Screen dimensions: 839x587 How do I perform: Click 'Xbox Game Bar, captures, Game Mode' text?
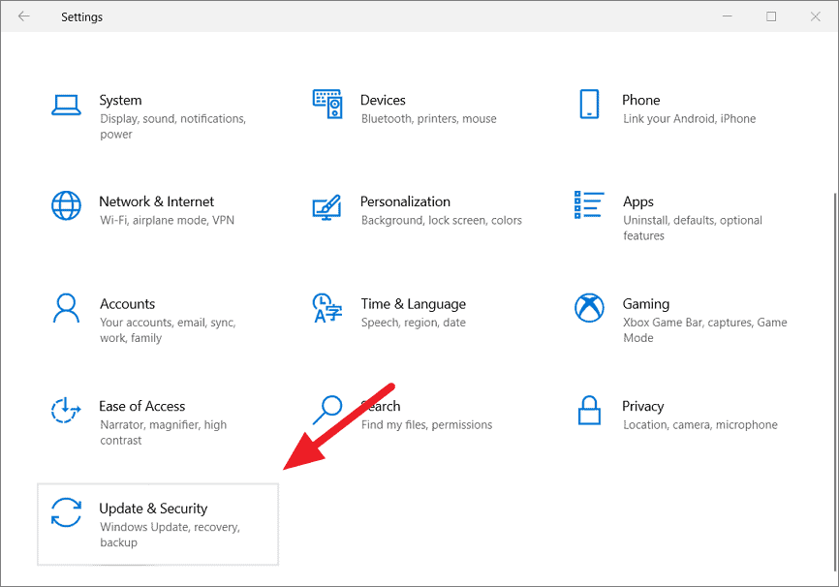704,330
